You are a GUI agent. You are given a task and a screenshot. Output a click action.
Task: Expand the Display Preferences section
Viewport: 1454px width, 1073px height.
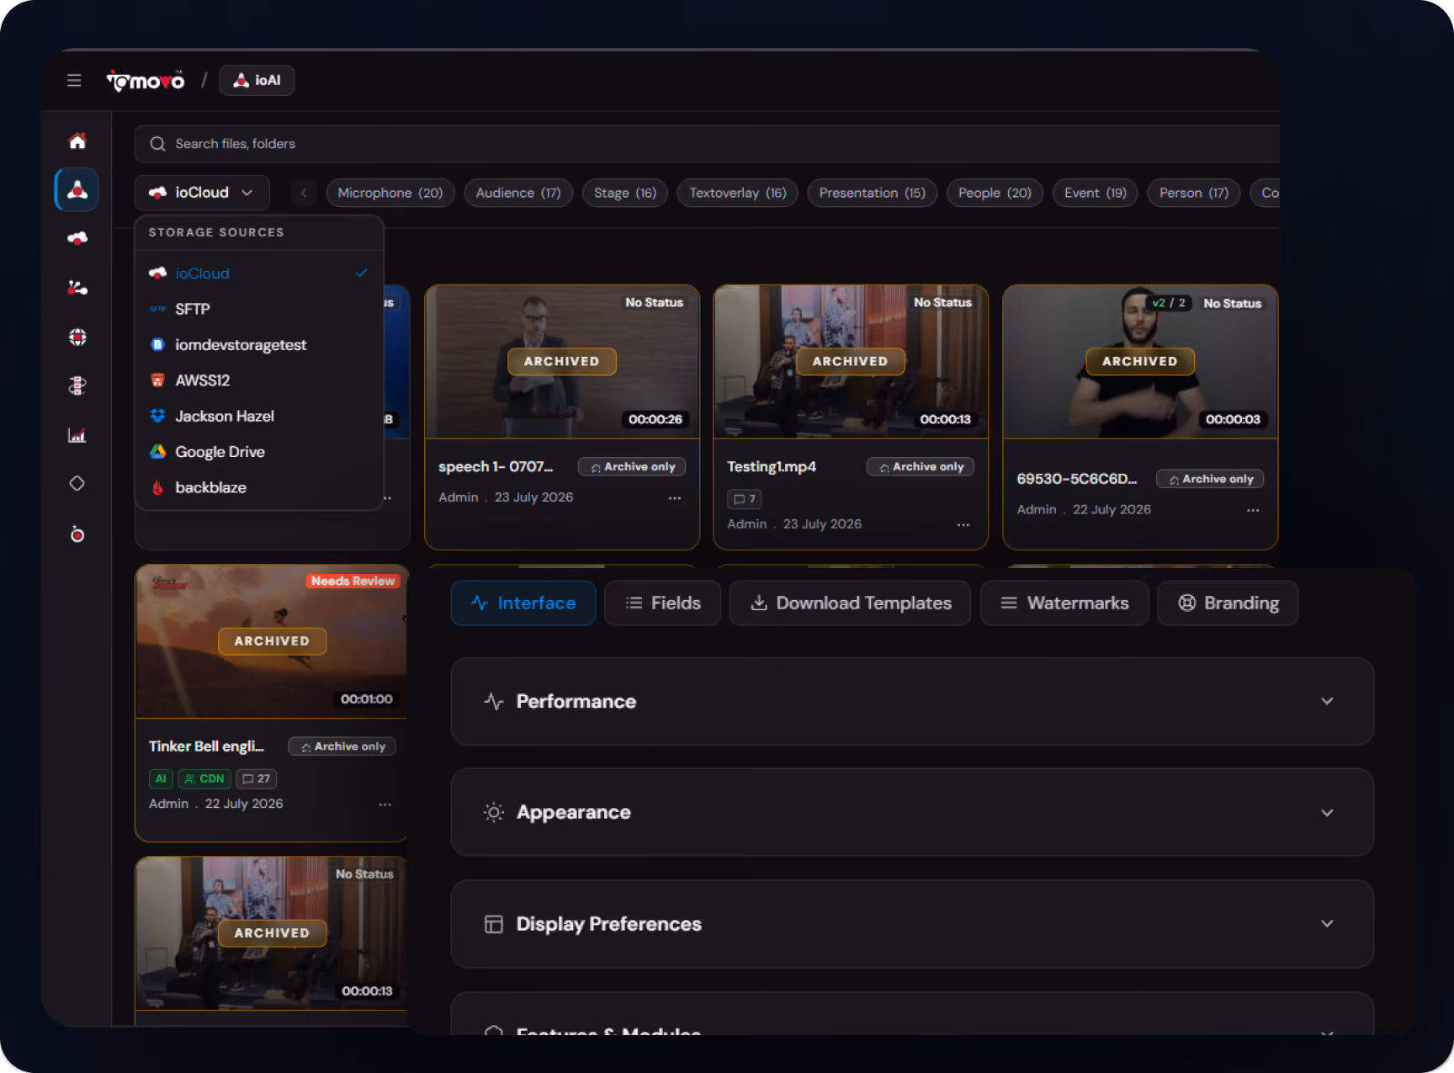912,924
